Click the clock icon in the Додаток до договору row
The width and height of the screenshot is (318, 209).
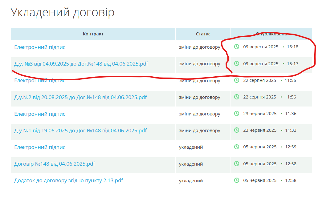[x=237, y=180]
